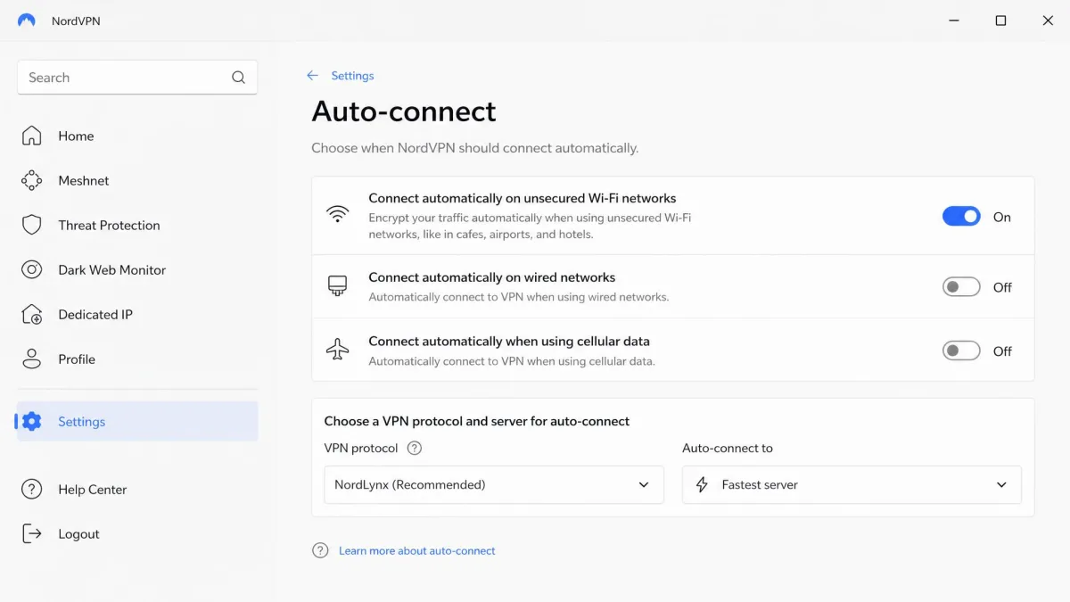Follow the Settings breadcrumb link
Image resolution: width=1070 pixels, height=602 pixels.
tap(352, 76)
